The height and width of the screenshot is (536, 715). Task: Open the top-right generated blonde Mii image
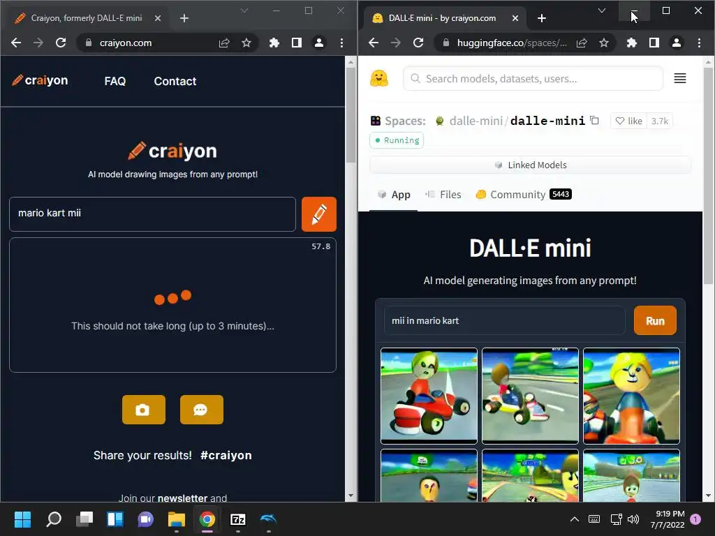point(631,396)
